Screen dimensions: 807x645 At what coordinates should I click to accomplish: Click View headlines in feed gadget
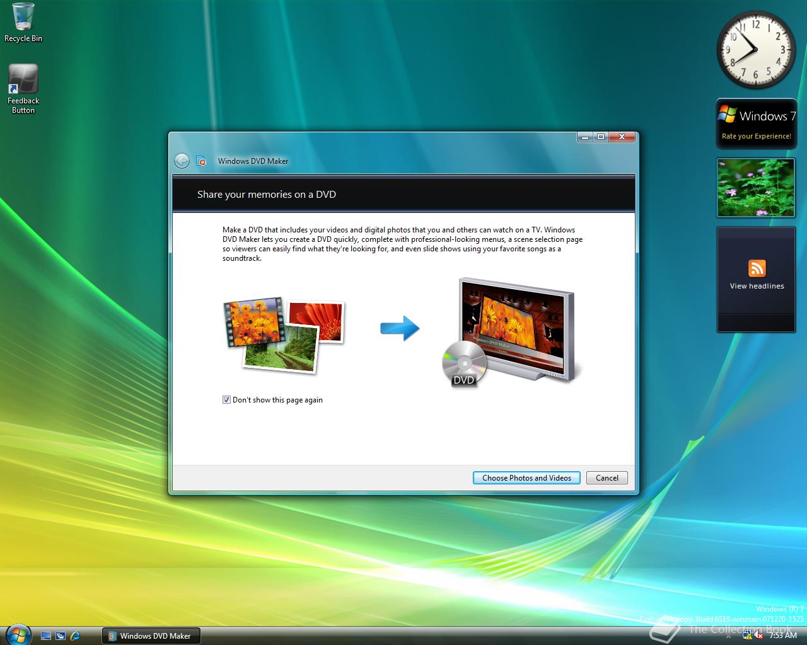click(x=757, y=286)
